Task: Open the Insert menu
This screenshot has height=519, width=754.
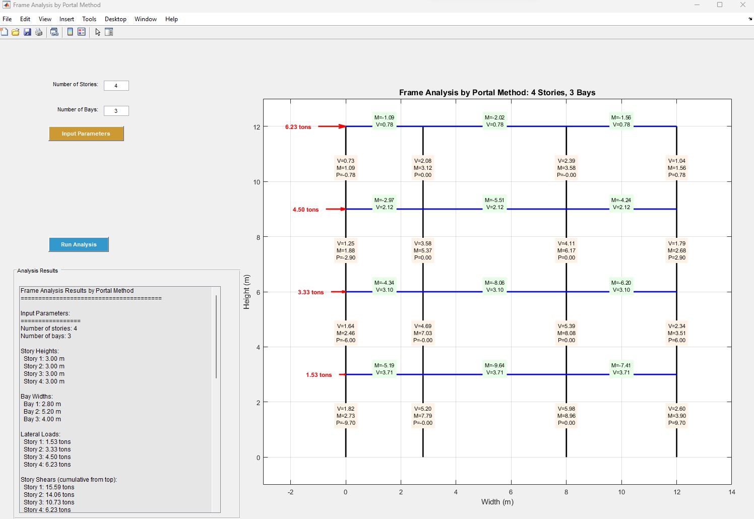Action: [67, 19]
